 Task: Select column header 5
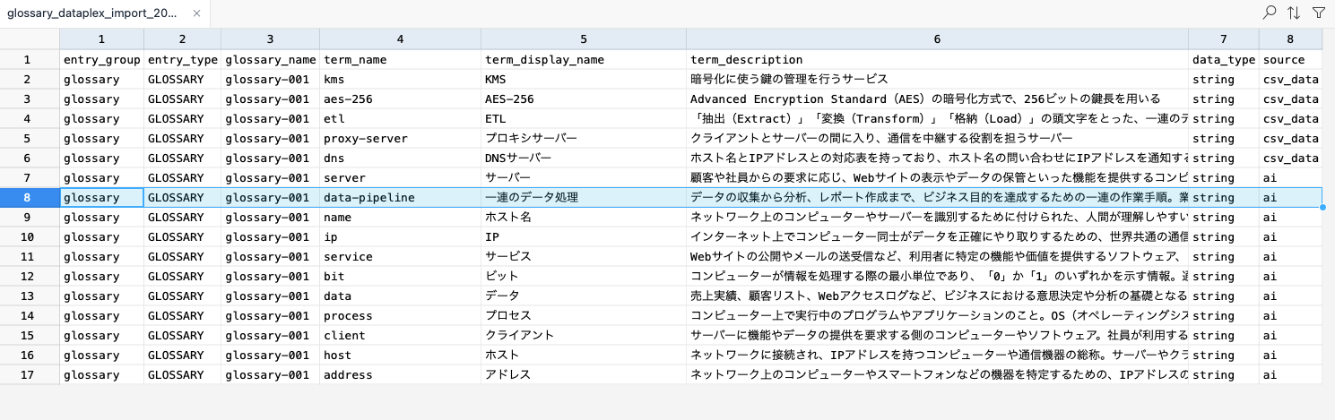[584, 39]
